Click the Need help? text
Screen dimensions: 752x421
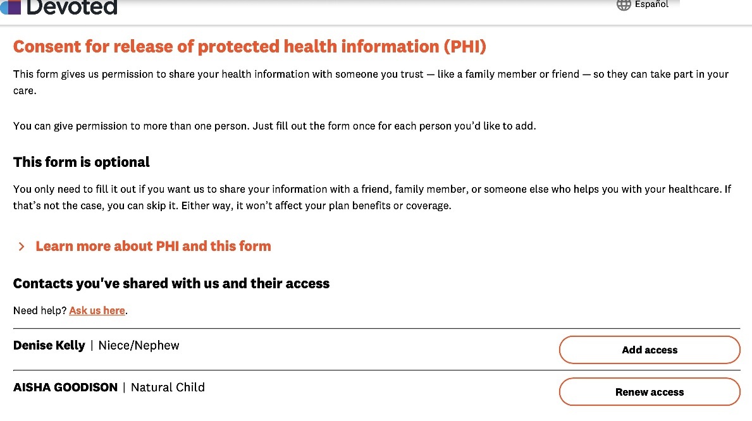[x=40, y=310]
